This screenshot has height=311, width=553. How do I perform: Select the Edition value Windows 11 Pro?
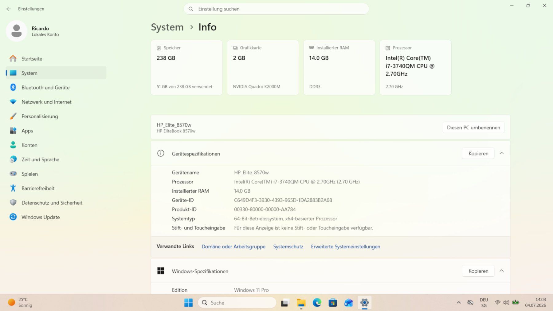pyautogui.click(x=251, y=290)
